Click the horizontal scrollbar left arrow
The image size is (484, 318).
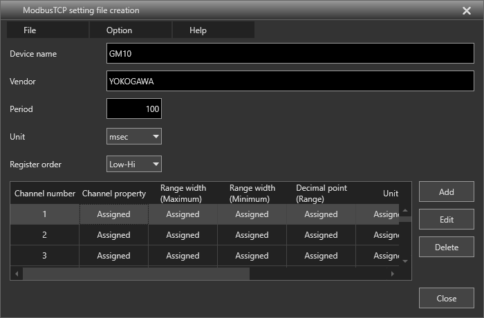coord(17,274)
